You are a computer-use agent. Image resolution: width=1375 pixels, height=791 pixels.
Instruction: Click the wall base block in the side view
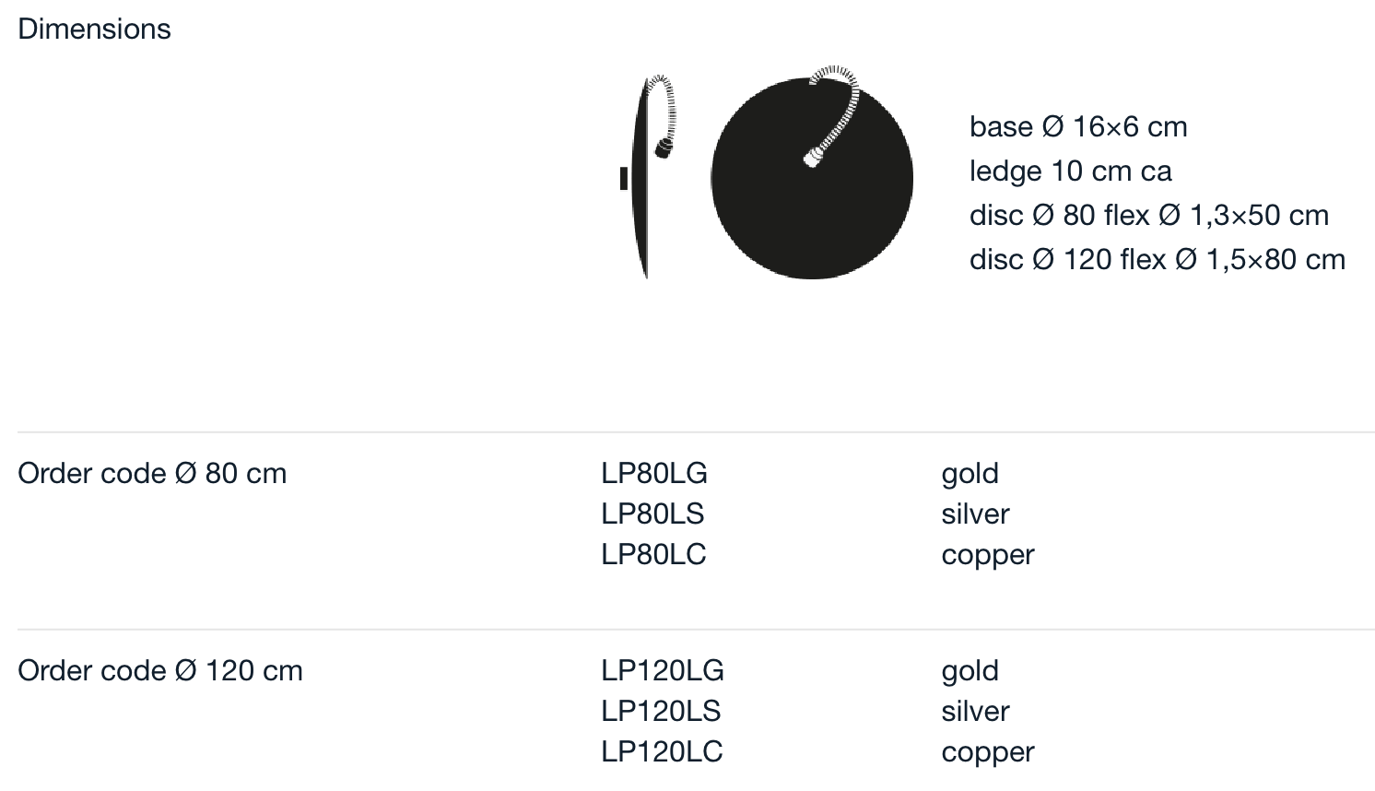click(624, 178)
